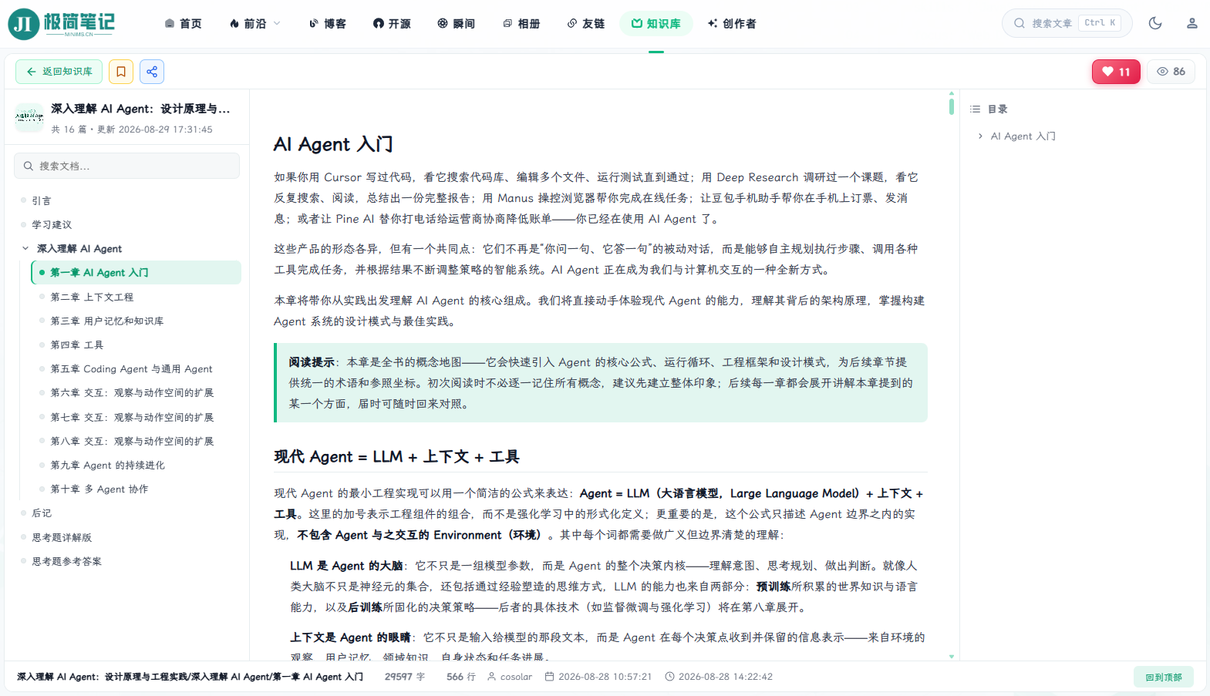Open 第九章 Agent 的持续进化 chapter
The width and height of the screenshot is (1210, 696).
(107, 465)
